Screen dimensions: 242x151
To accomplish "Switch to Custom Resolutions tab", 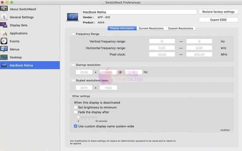I will coord(180,28).
